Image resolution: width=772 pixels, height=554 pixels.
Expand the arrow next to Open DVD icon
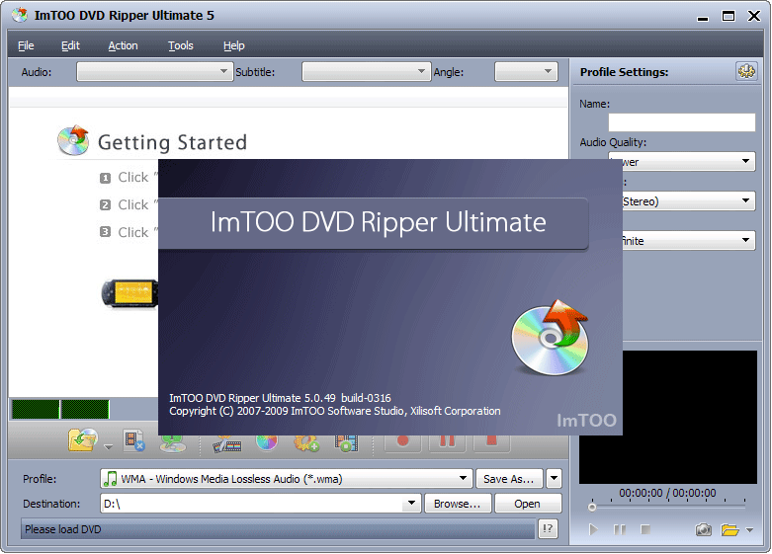pos(109,446)
